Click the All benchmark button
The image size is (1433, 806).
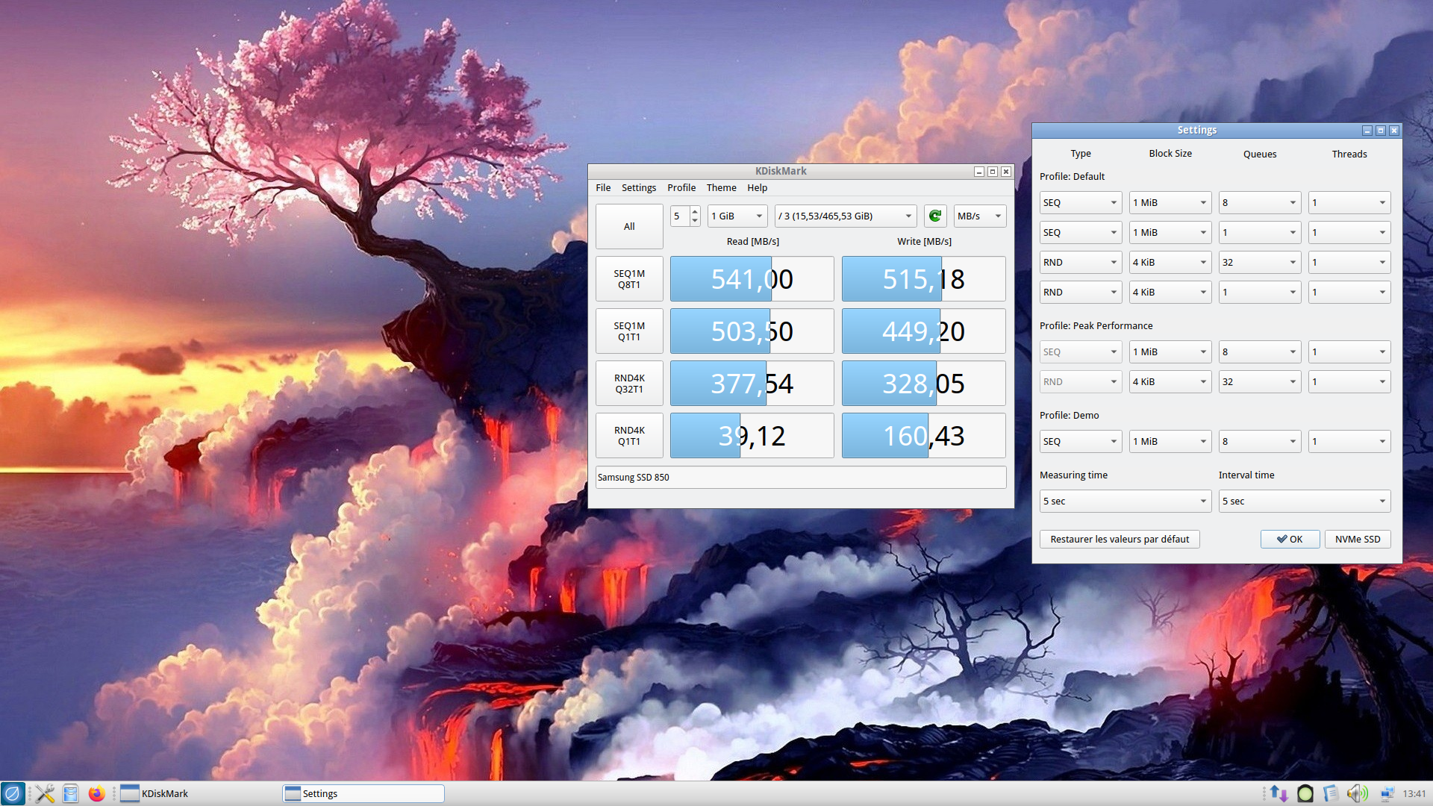pyautogui.click(x=629, y=226)
